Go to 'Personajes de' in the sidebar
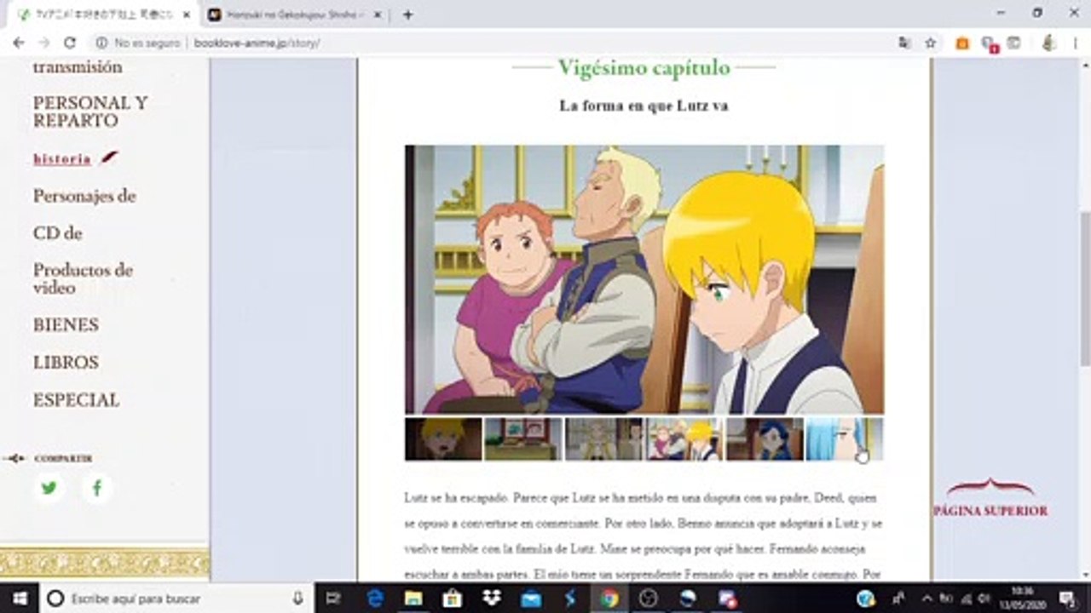Screen dimensions: 1091x613 (84, 196)
